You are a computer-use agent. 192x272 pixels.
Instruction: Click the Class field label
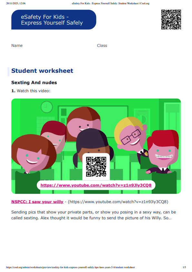pos(102,46)
